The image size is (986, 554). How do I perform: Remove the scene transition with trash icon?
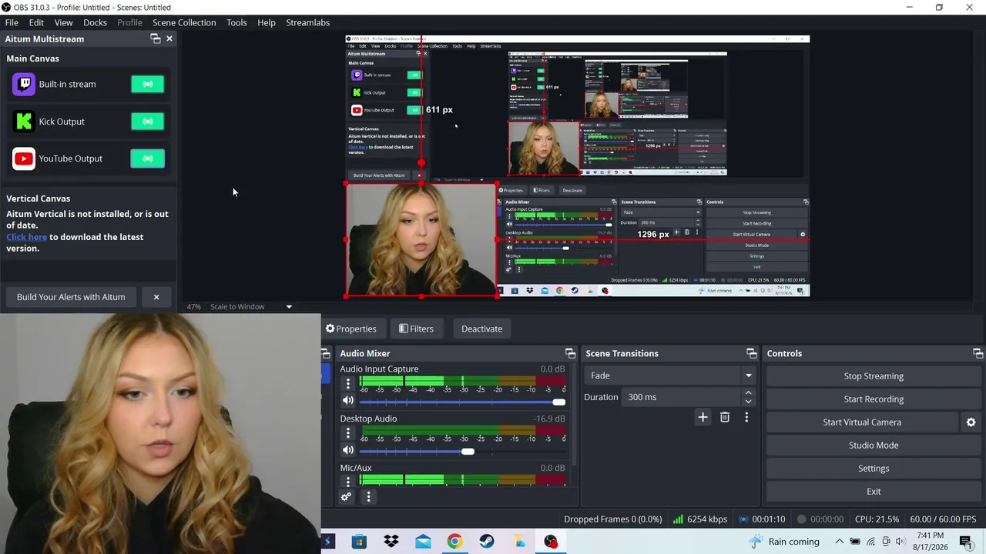(725, 417)
